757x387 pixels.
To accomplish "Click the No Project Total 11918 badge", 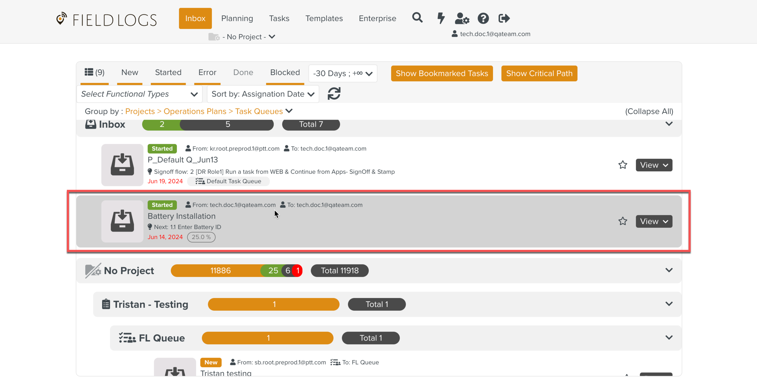I will pyautogui.click(x=340, y=270).
